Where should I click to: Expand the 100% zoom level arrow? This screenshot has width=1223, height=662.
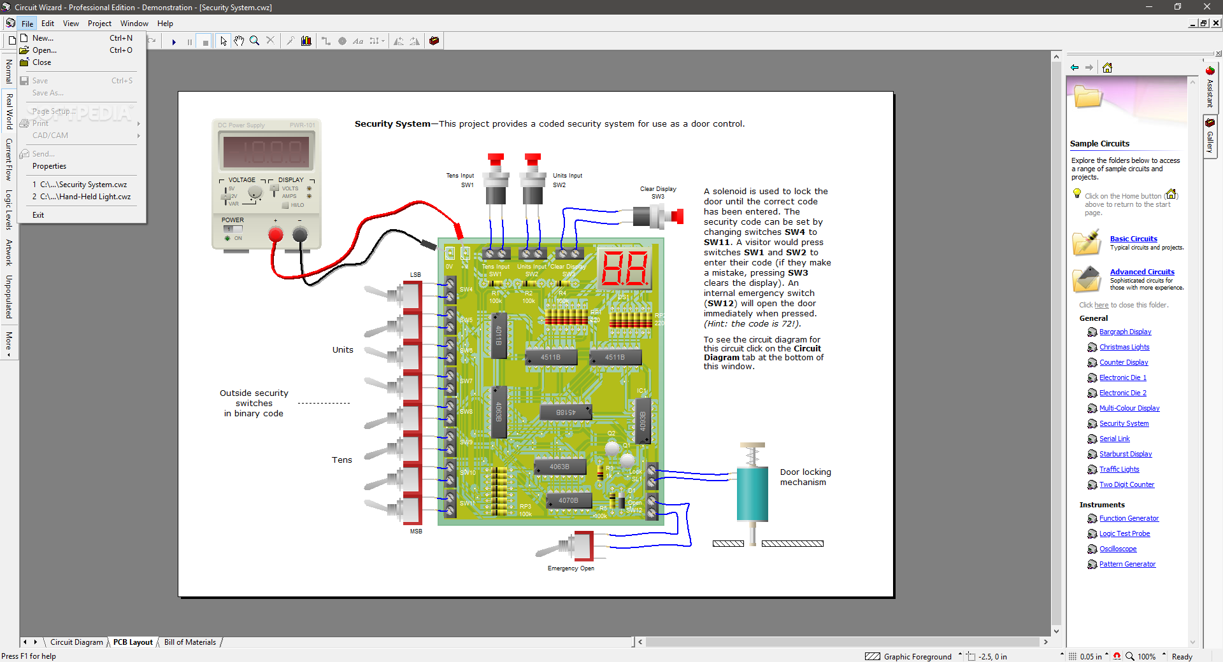1164,654
